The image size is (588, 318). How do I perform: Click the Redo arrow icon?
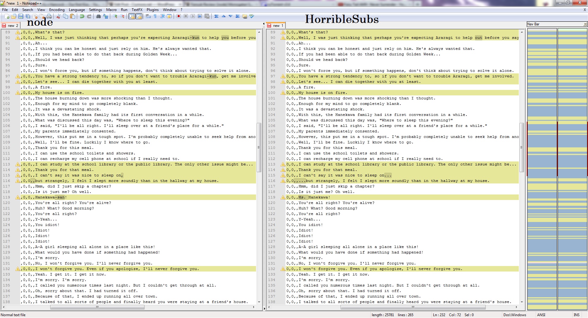coord(89,16)
